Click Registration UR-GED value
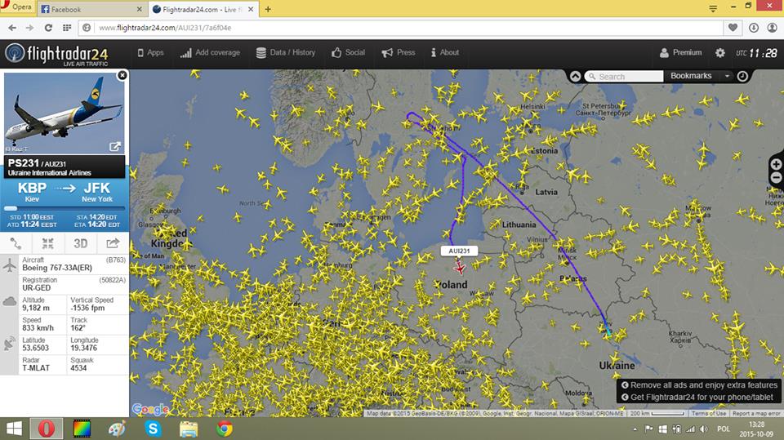This screenshot has width=784, height=440. coord(37,288)
